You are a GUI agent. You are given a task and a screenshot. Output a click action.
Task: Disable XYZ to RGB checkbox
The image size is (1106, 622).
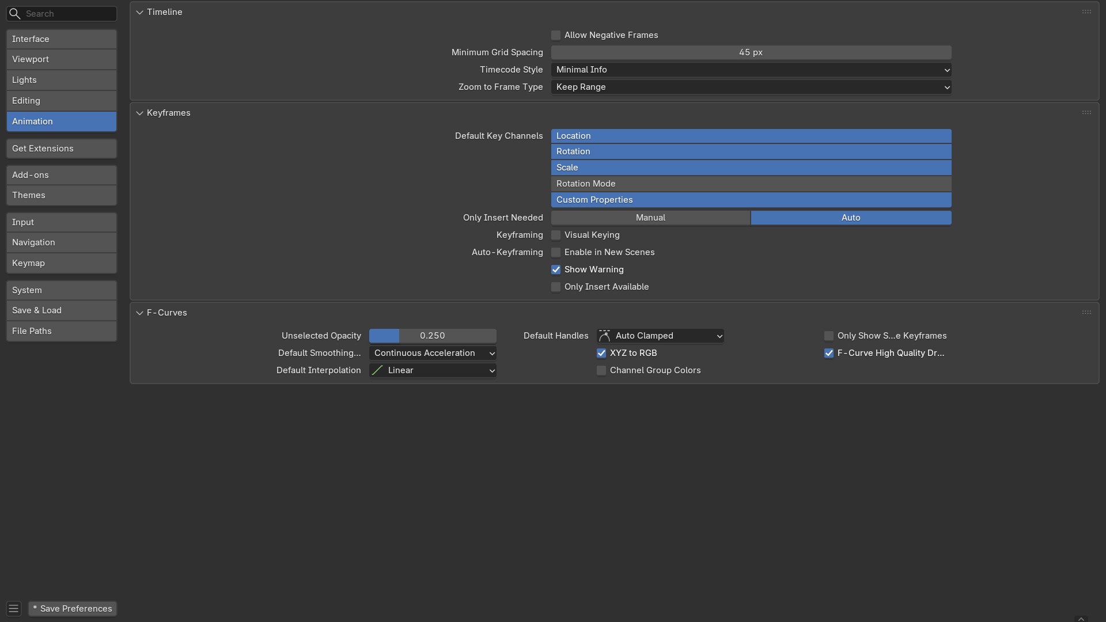pos(601,353)
